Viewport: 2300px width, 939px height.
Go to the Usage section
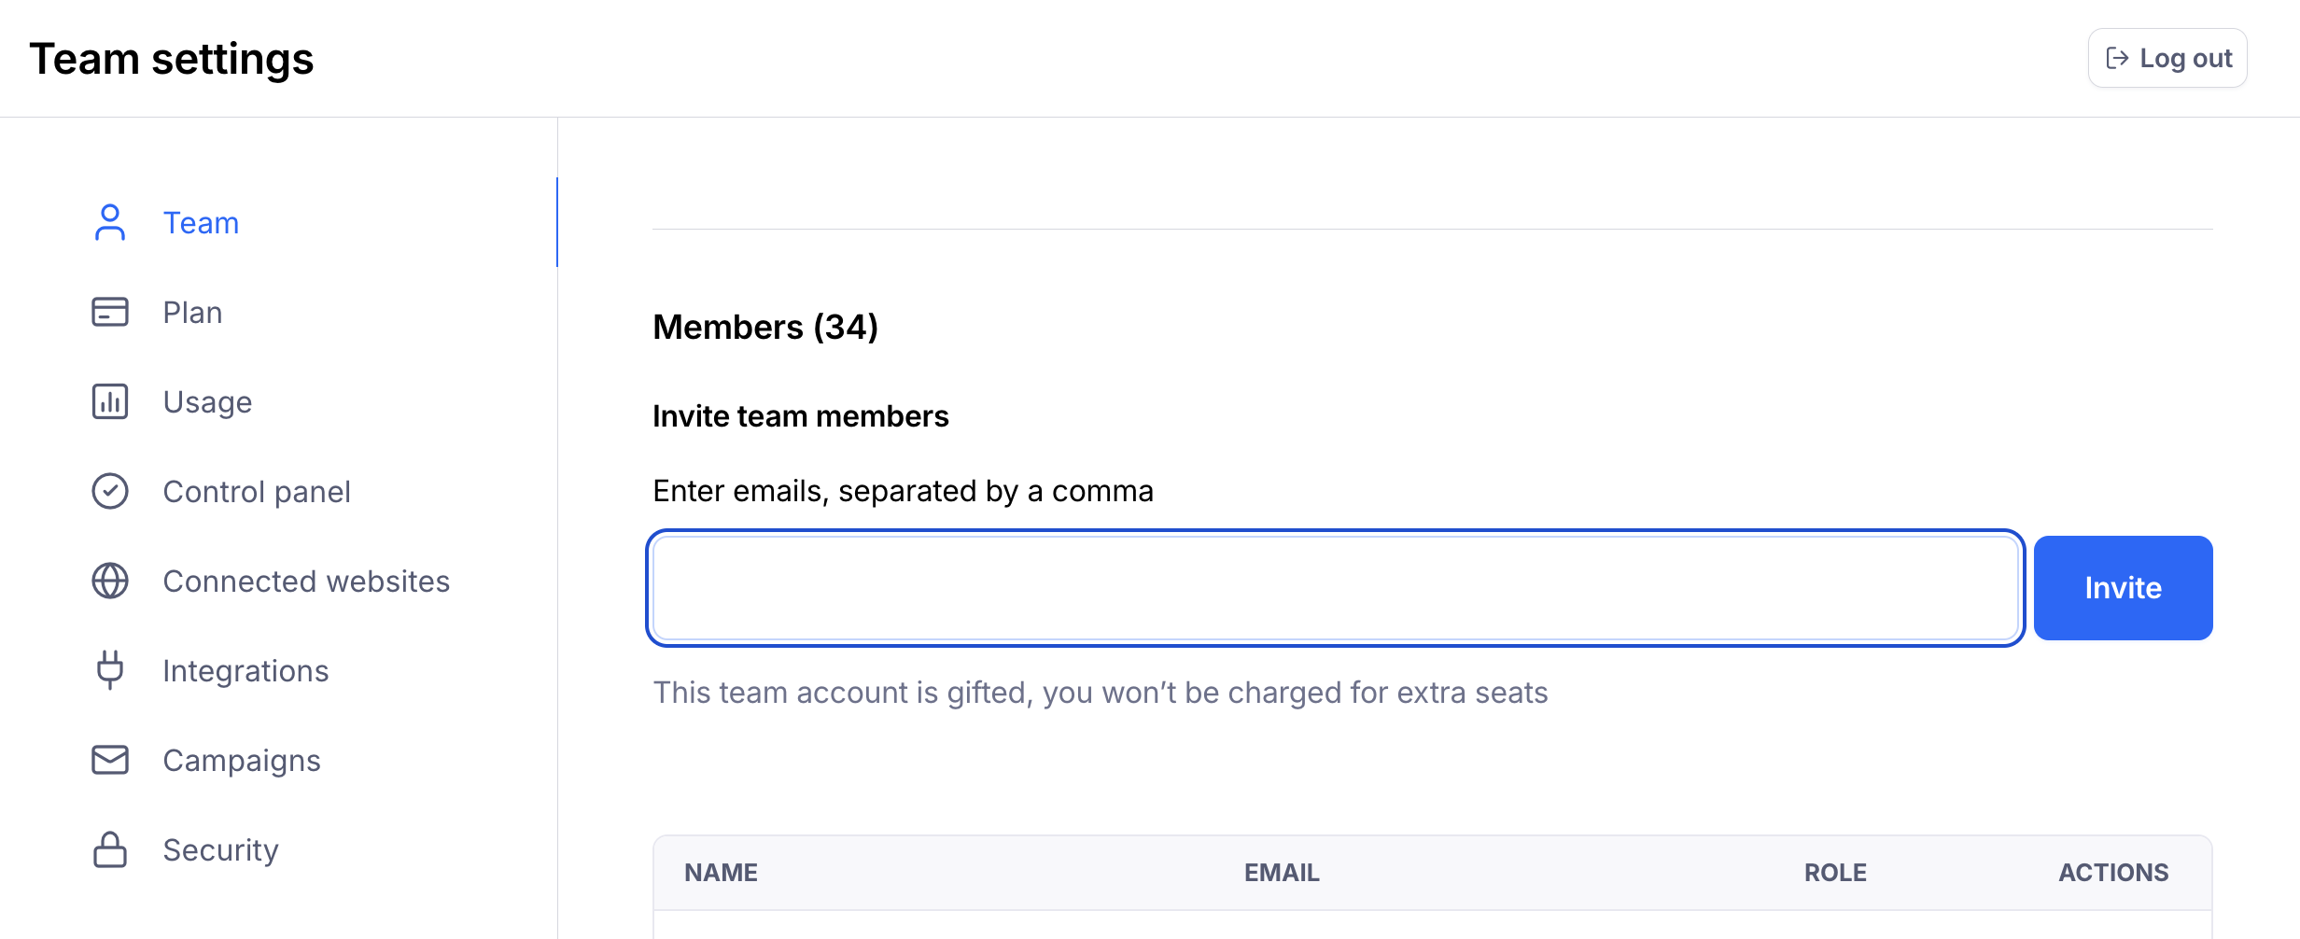(207, 402)
